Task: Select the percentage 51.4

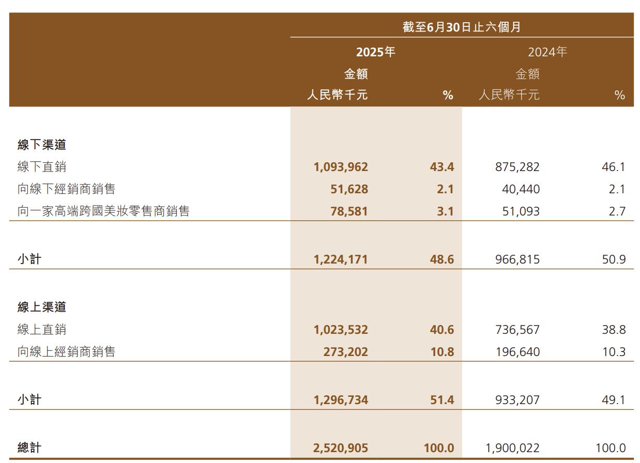Action: [x=442, y=399]
